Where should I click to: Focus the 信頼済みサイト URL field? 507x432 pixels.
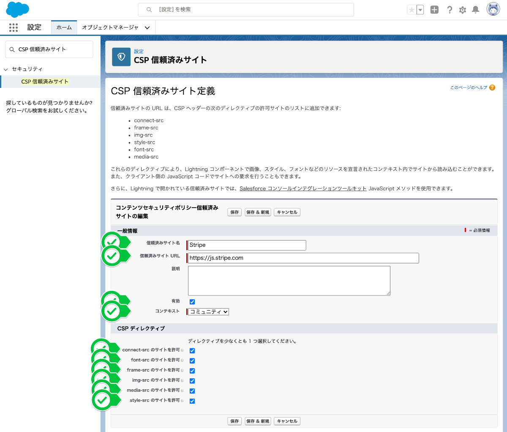point(303,258)
